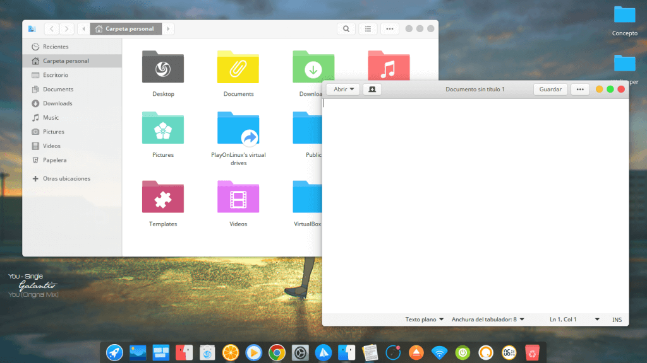
Task: Click the Guardar button
Action: [550, 89]
